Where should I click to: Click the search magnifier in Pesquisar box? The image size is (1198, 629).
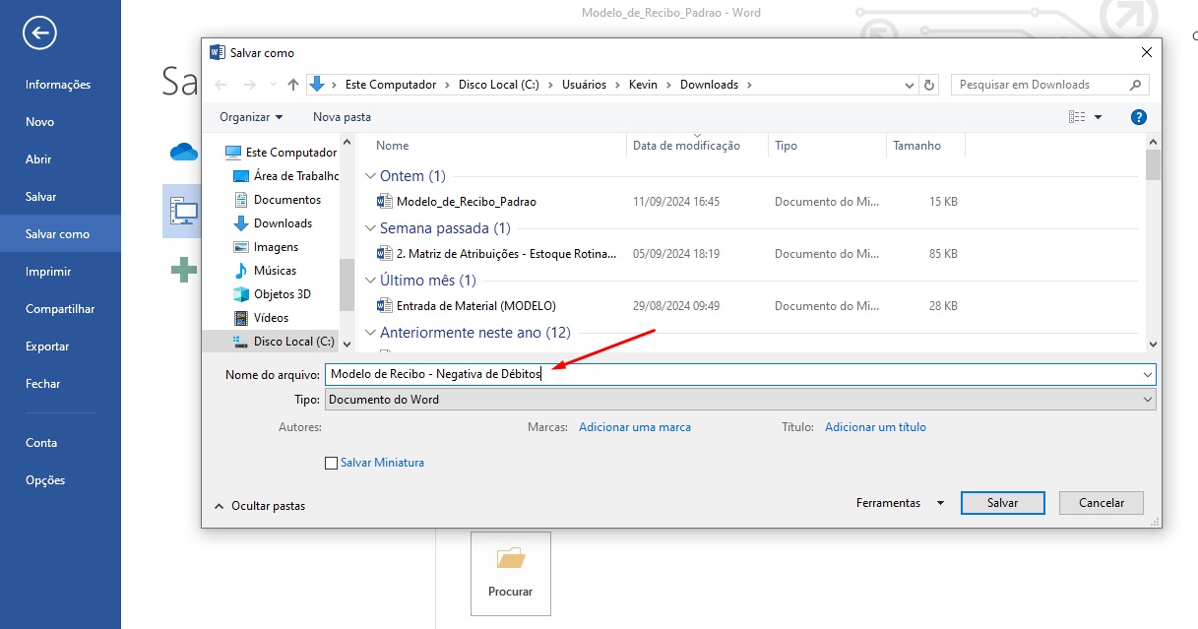pos(1135,85)
